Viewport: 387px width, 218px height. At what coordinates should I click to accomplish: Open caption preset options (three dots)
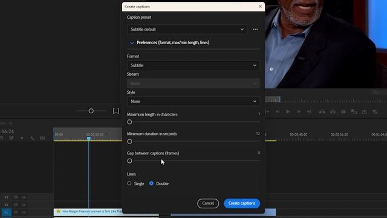pyautogui.click(x=255, y=30)
